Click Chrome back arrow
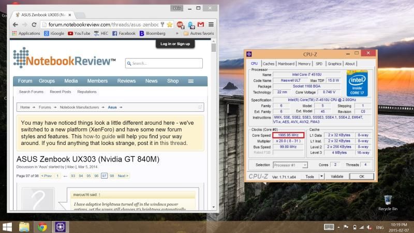Screen dimensions: 414x233 click(16, 24)
